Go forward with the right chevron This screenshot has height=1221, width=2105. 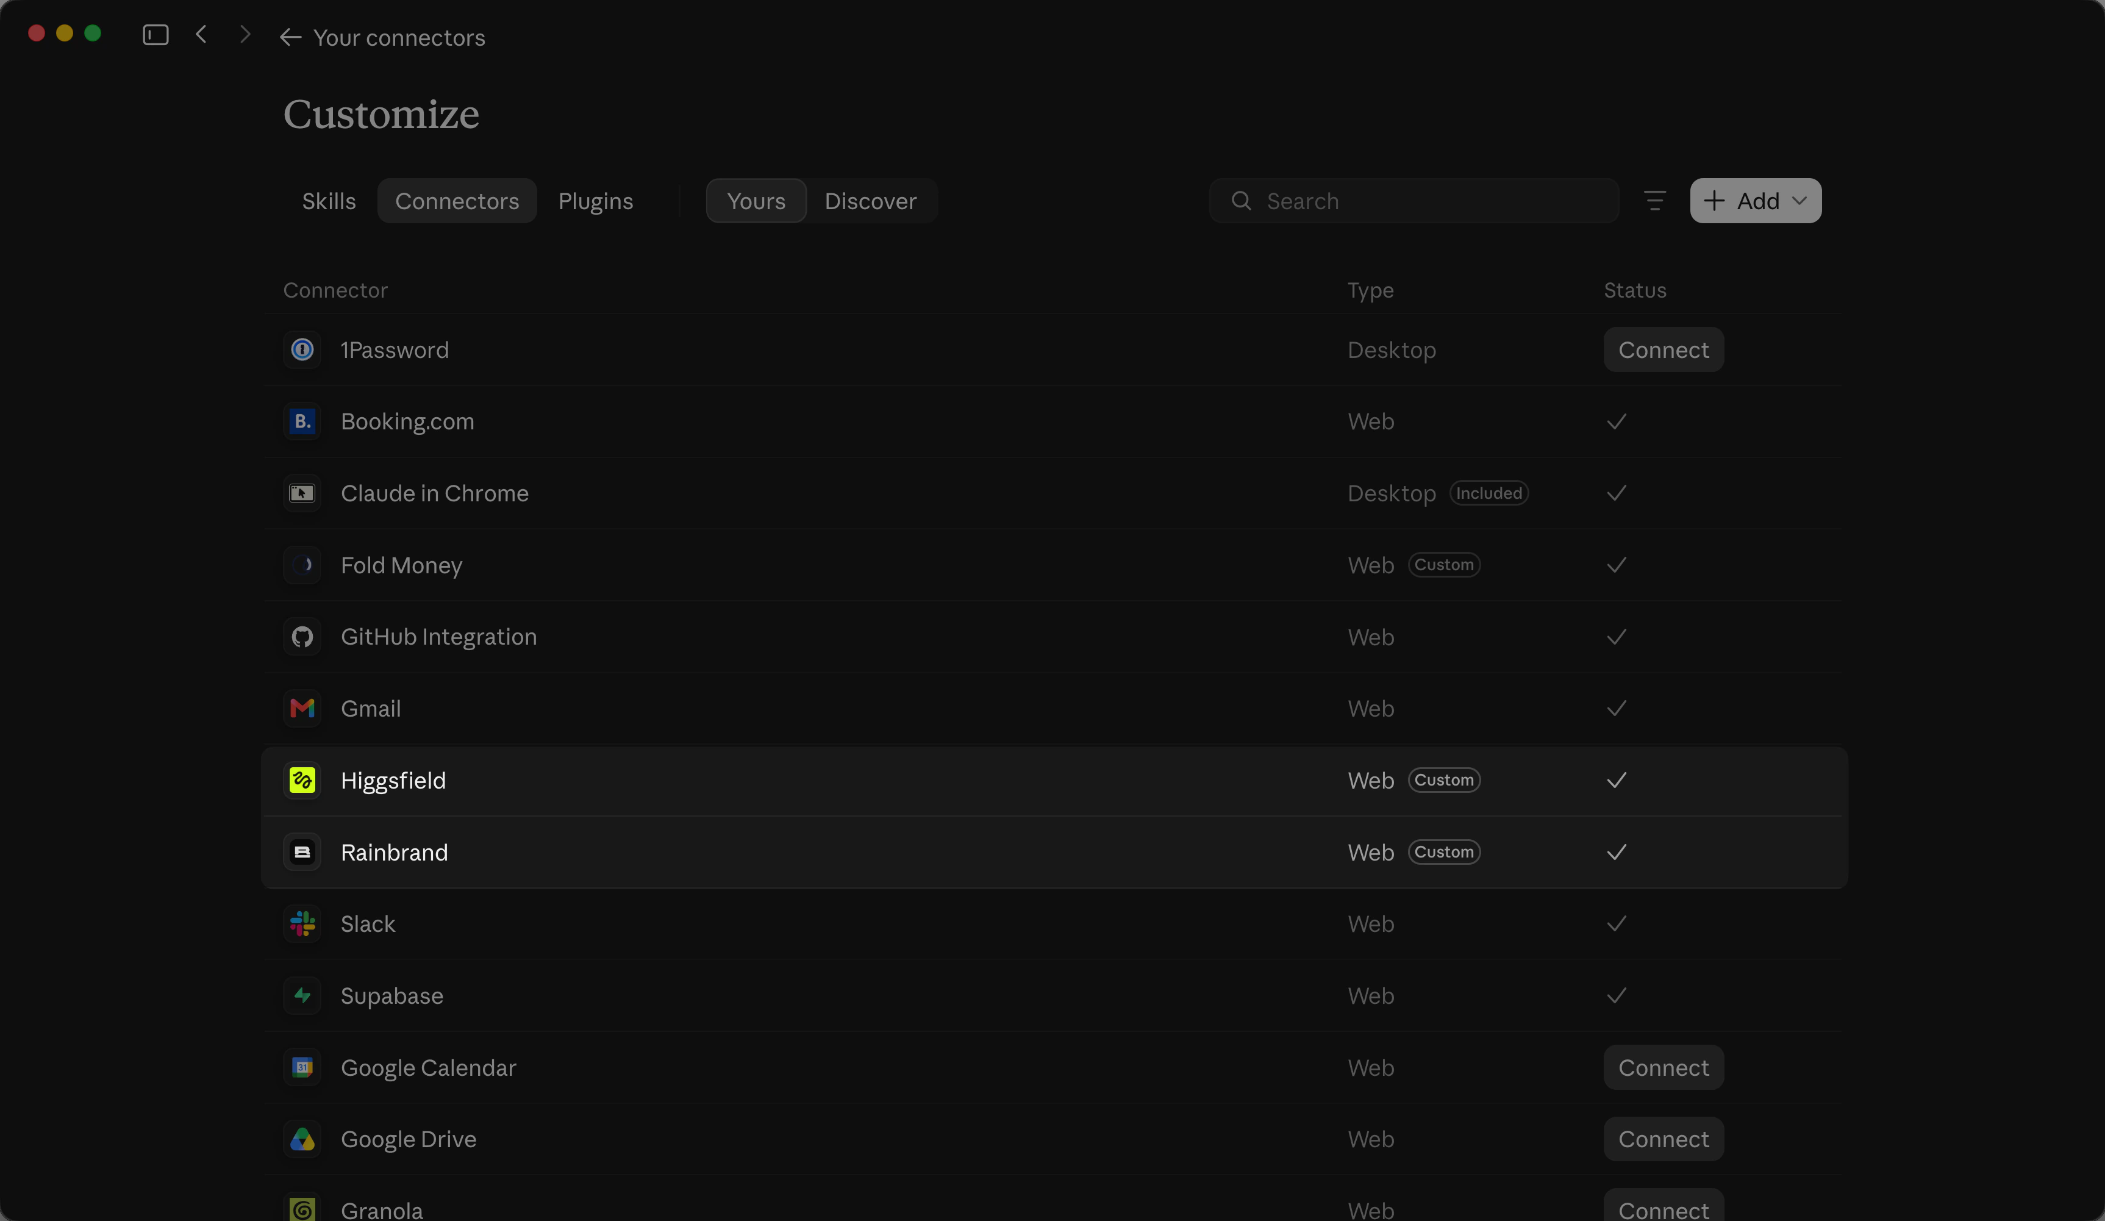click(245, 34)
